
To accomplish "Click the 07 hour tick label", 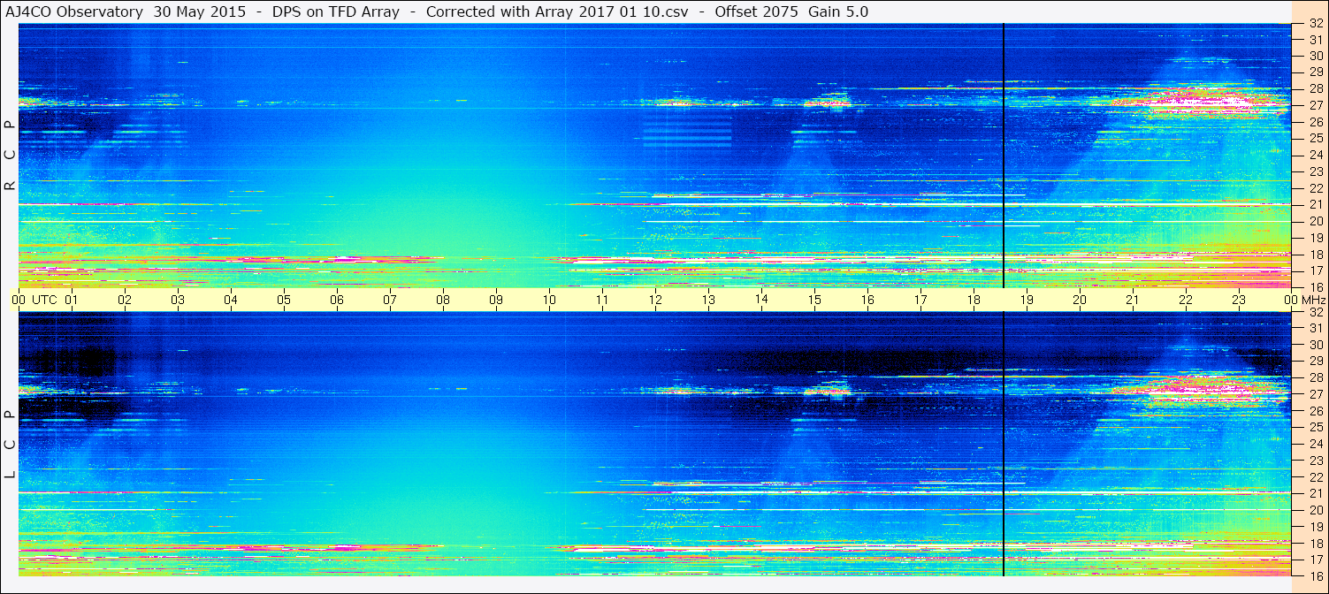I will tap(390, 300).
